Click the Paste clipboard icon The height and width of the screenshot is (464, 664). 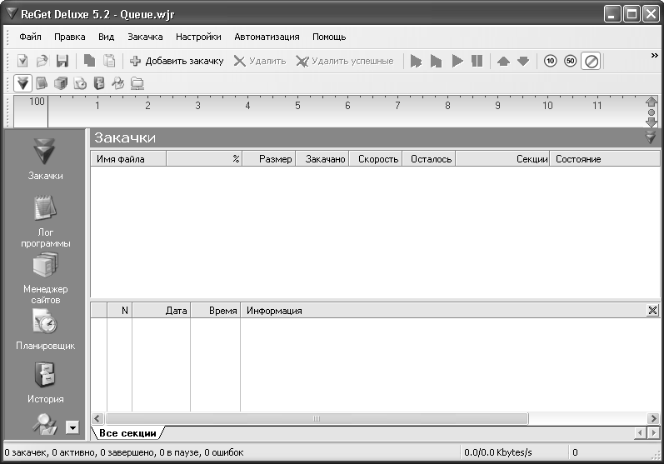(109, 62)
